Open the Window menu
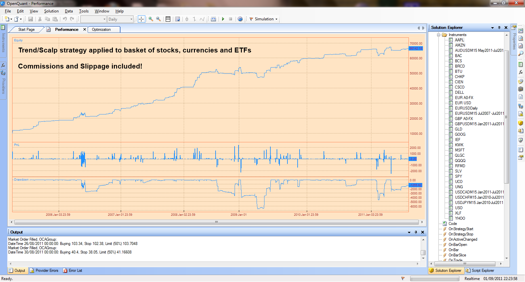The image size is (525, 282). click(x=102, y=11)
